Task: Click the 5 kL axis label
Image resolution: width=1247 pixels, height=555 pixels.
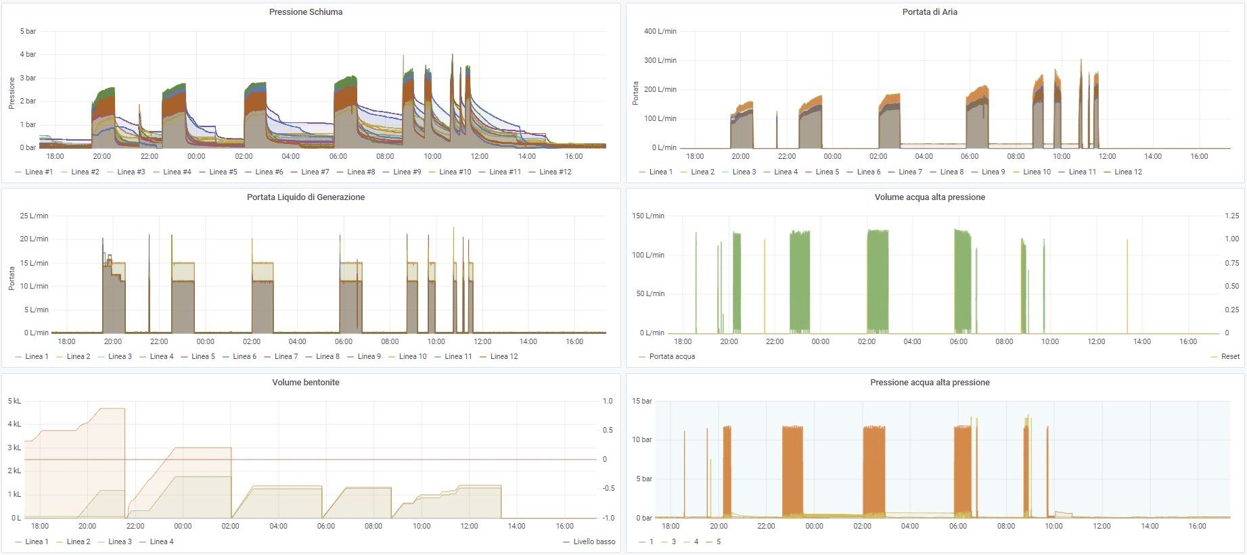Action: [14, 401]
